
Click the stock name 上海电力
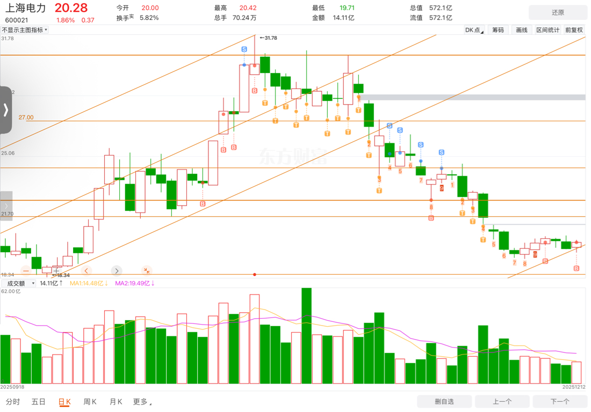click(x=26, y=8)
